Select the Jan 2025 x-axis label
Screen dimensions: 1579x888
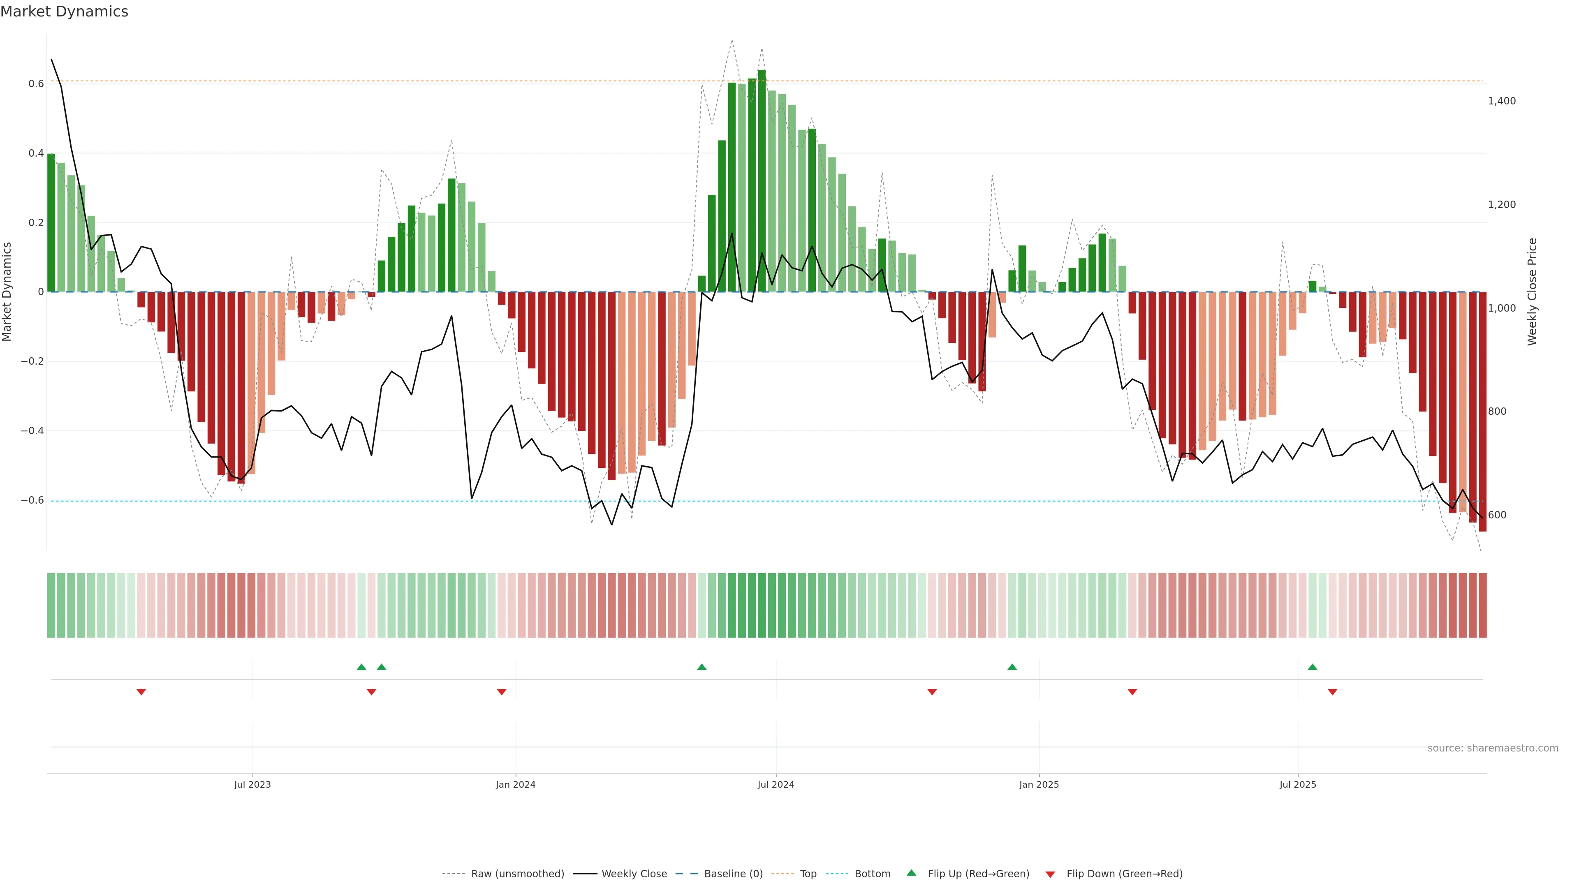(1039, 784)
